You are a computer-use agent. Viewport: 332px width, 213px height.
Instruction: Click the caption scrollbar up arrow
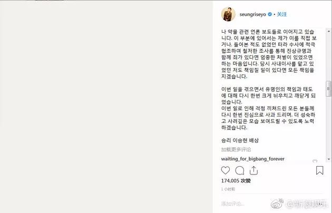coord(329,31)
